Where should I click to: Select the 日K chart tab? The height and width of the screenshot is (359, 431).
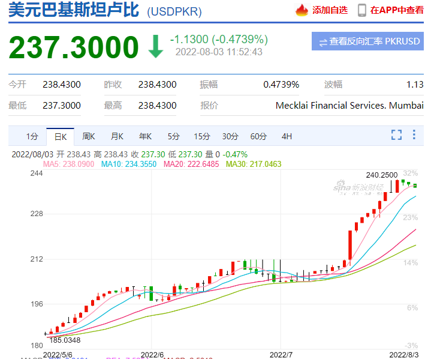(61, 136)
